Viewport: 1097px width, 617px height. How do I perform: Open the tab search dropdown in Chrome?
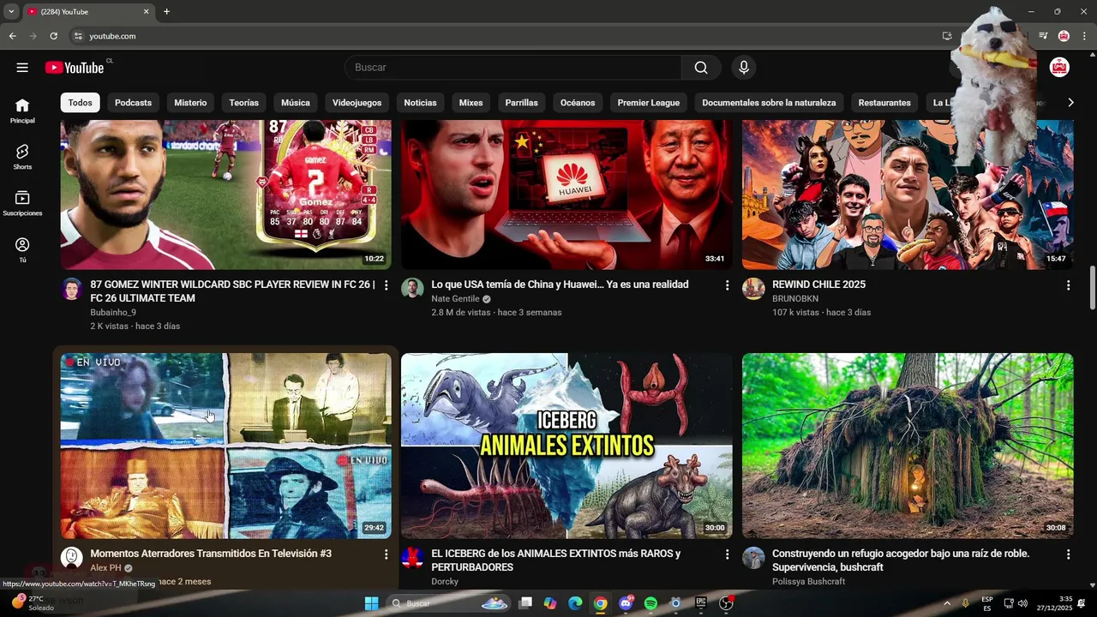pyautogui.click(x=11, y=12)
